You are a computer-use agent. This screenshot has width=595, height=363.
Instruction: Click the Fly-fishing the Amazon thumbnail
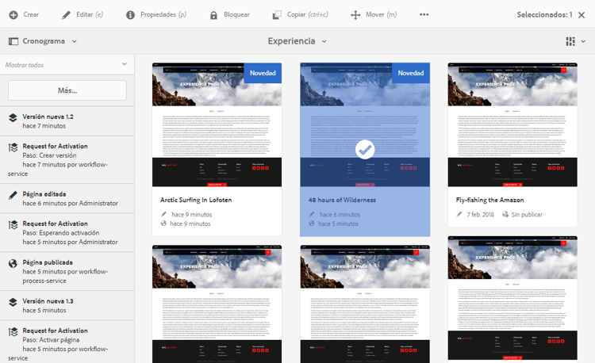pyautogui.click(x=512, y=125)
